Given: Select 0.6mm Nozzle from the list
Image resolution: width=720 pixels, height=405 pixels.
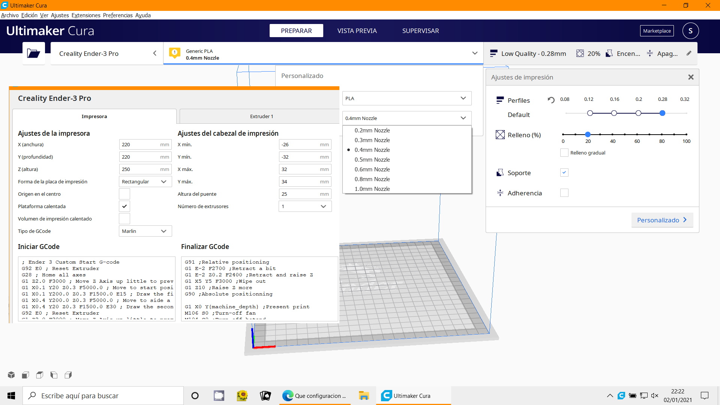Looking at the screenshot, I should [x=372, y=169].
